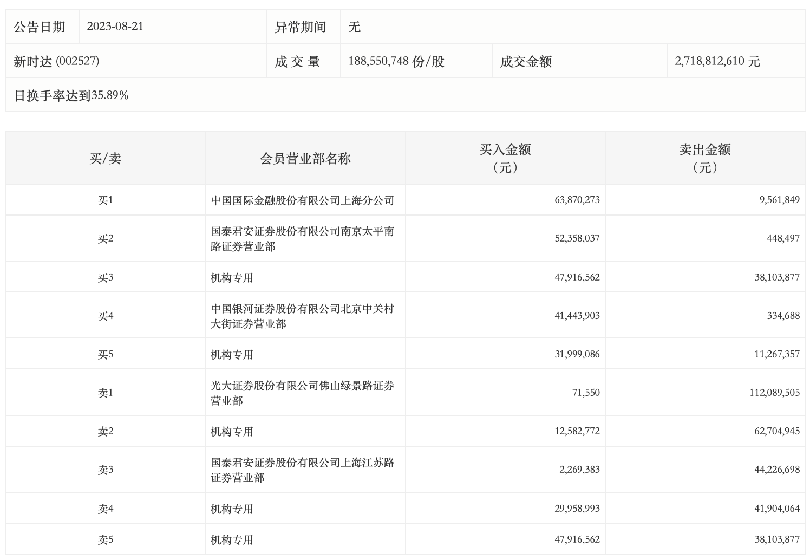Click 中国银河证券 北京中关村大街 branch name

pos(302,316)
